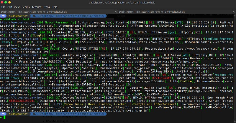The height and width of the screenshot is (123, 236).
Task: Open the Edit menu
Action: [x=10, y=7]
